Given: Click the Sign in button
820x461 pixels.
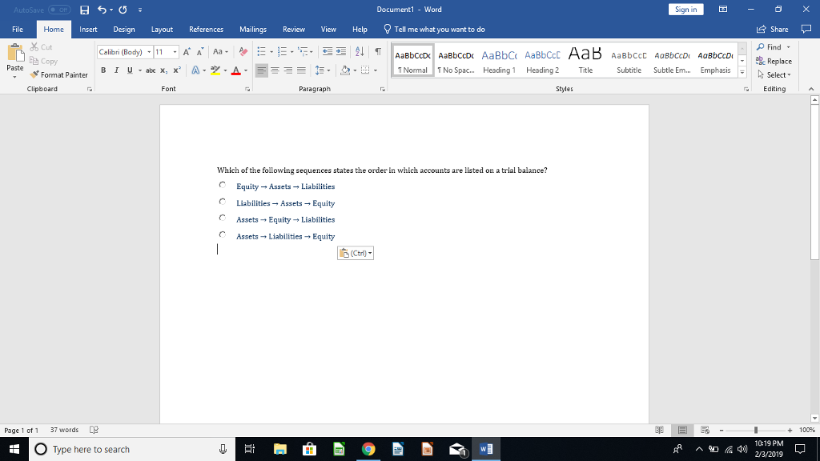Looking at the screenshot, I should click(685, 9).
